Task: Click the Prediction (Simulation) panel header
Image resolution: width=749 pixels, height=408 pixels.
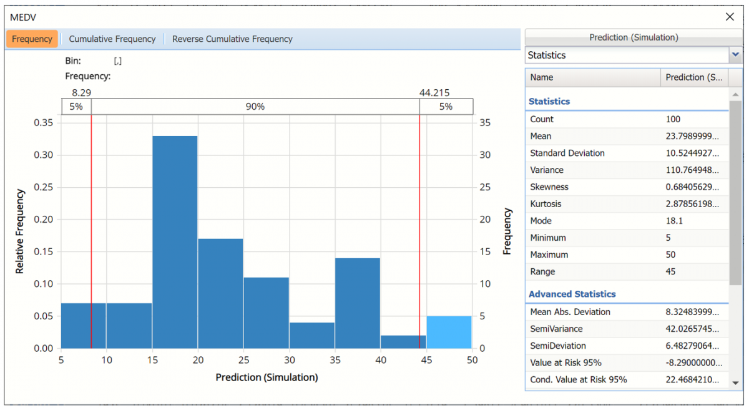Action: click(x=633, y=37)
